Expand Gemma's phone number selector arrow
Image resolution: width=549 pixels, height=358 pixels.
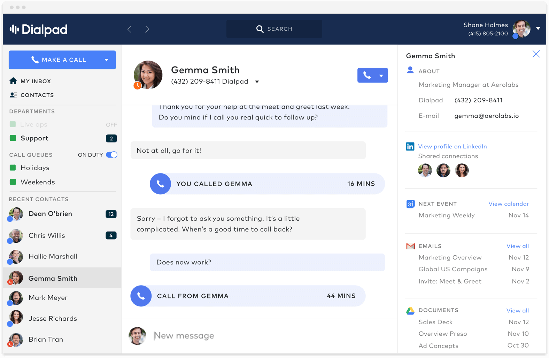click(257, 82)
